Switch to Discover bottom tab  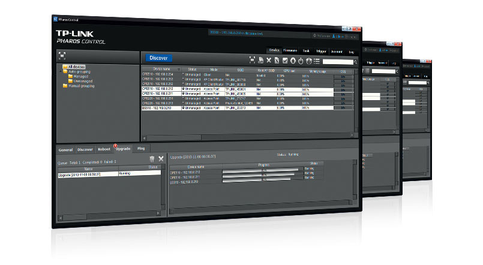point(85,149)
